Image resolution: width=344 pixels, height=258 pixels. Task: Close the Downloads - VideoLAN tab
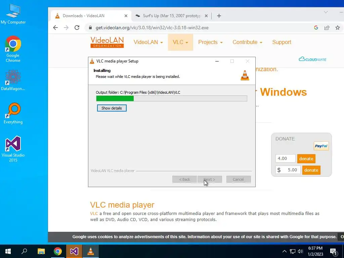pos(126,16)
